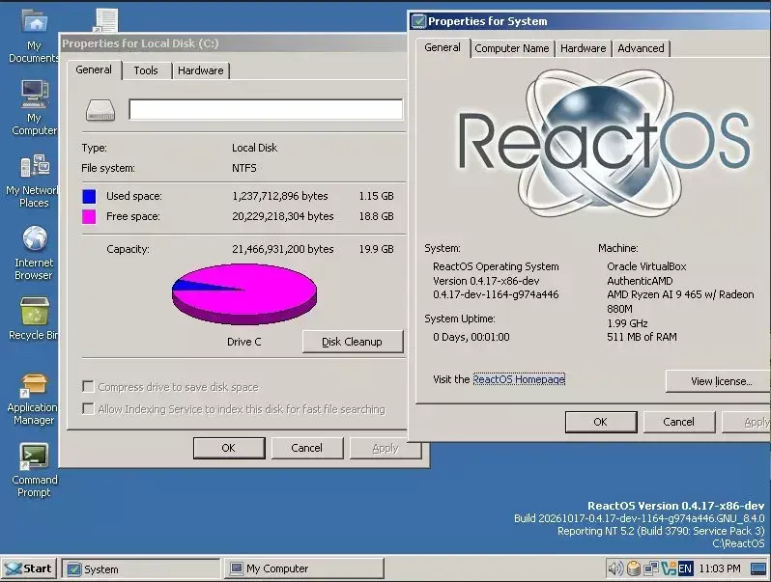Open Computer Name tab in System properties

coord(512,48)
